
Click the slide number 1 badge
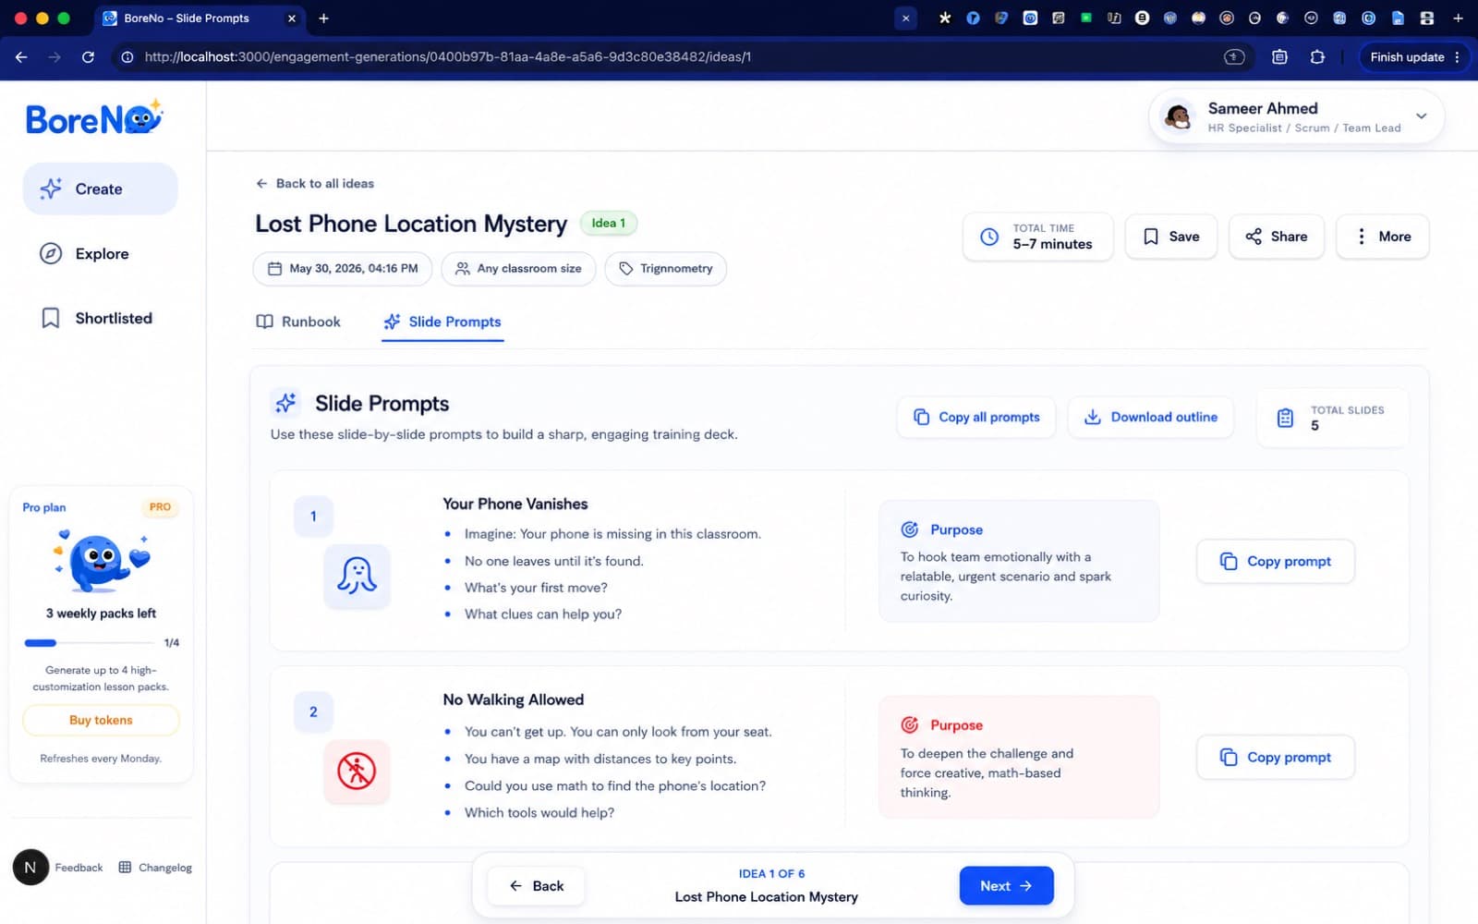pos(313,517)
